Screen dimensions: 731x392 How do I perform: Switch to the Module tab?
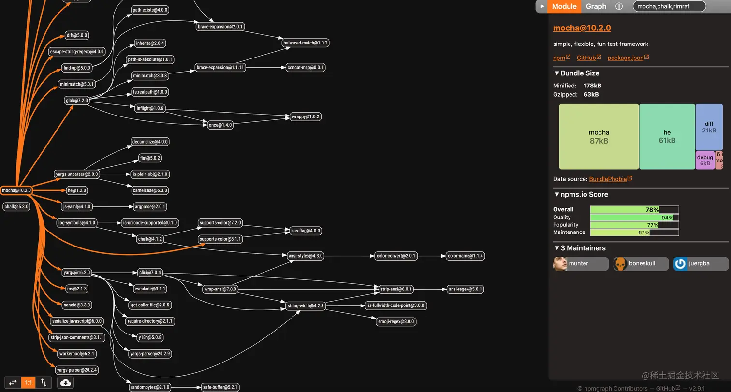coord(564,6)
